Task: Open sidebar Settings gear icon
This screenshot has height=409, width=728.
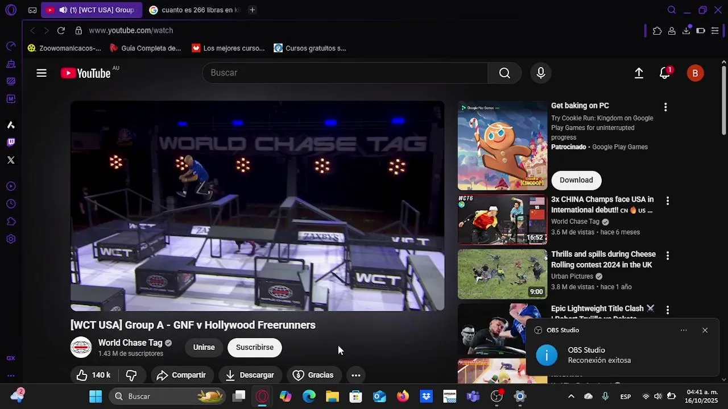Action: click(11, 239)
